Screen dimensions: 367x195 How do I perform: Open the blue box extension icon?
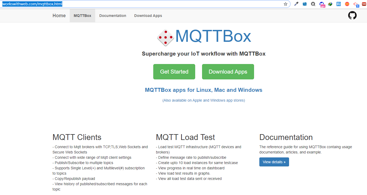(x=305, y=4)
